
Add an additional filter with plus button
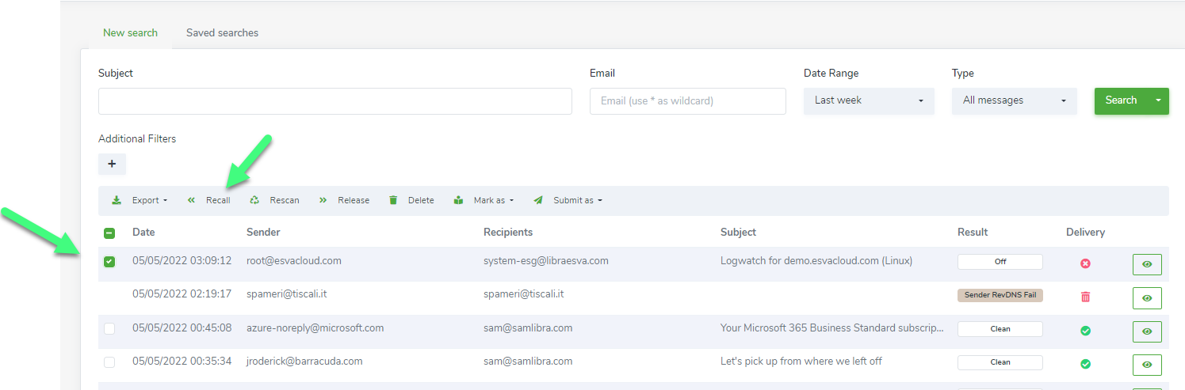coord(112,164)
